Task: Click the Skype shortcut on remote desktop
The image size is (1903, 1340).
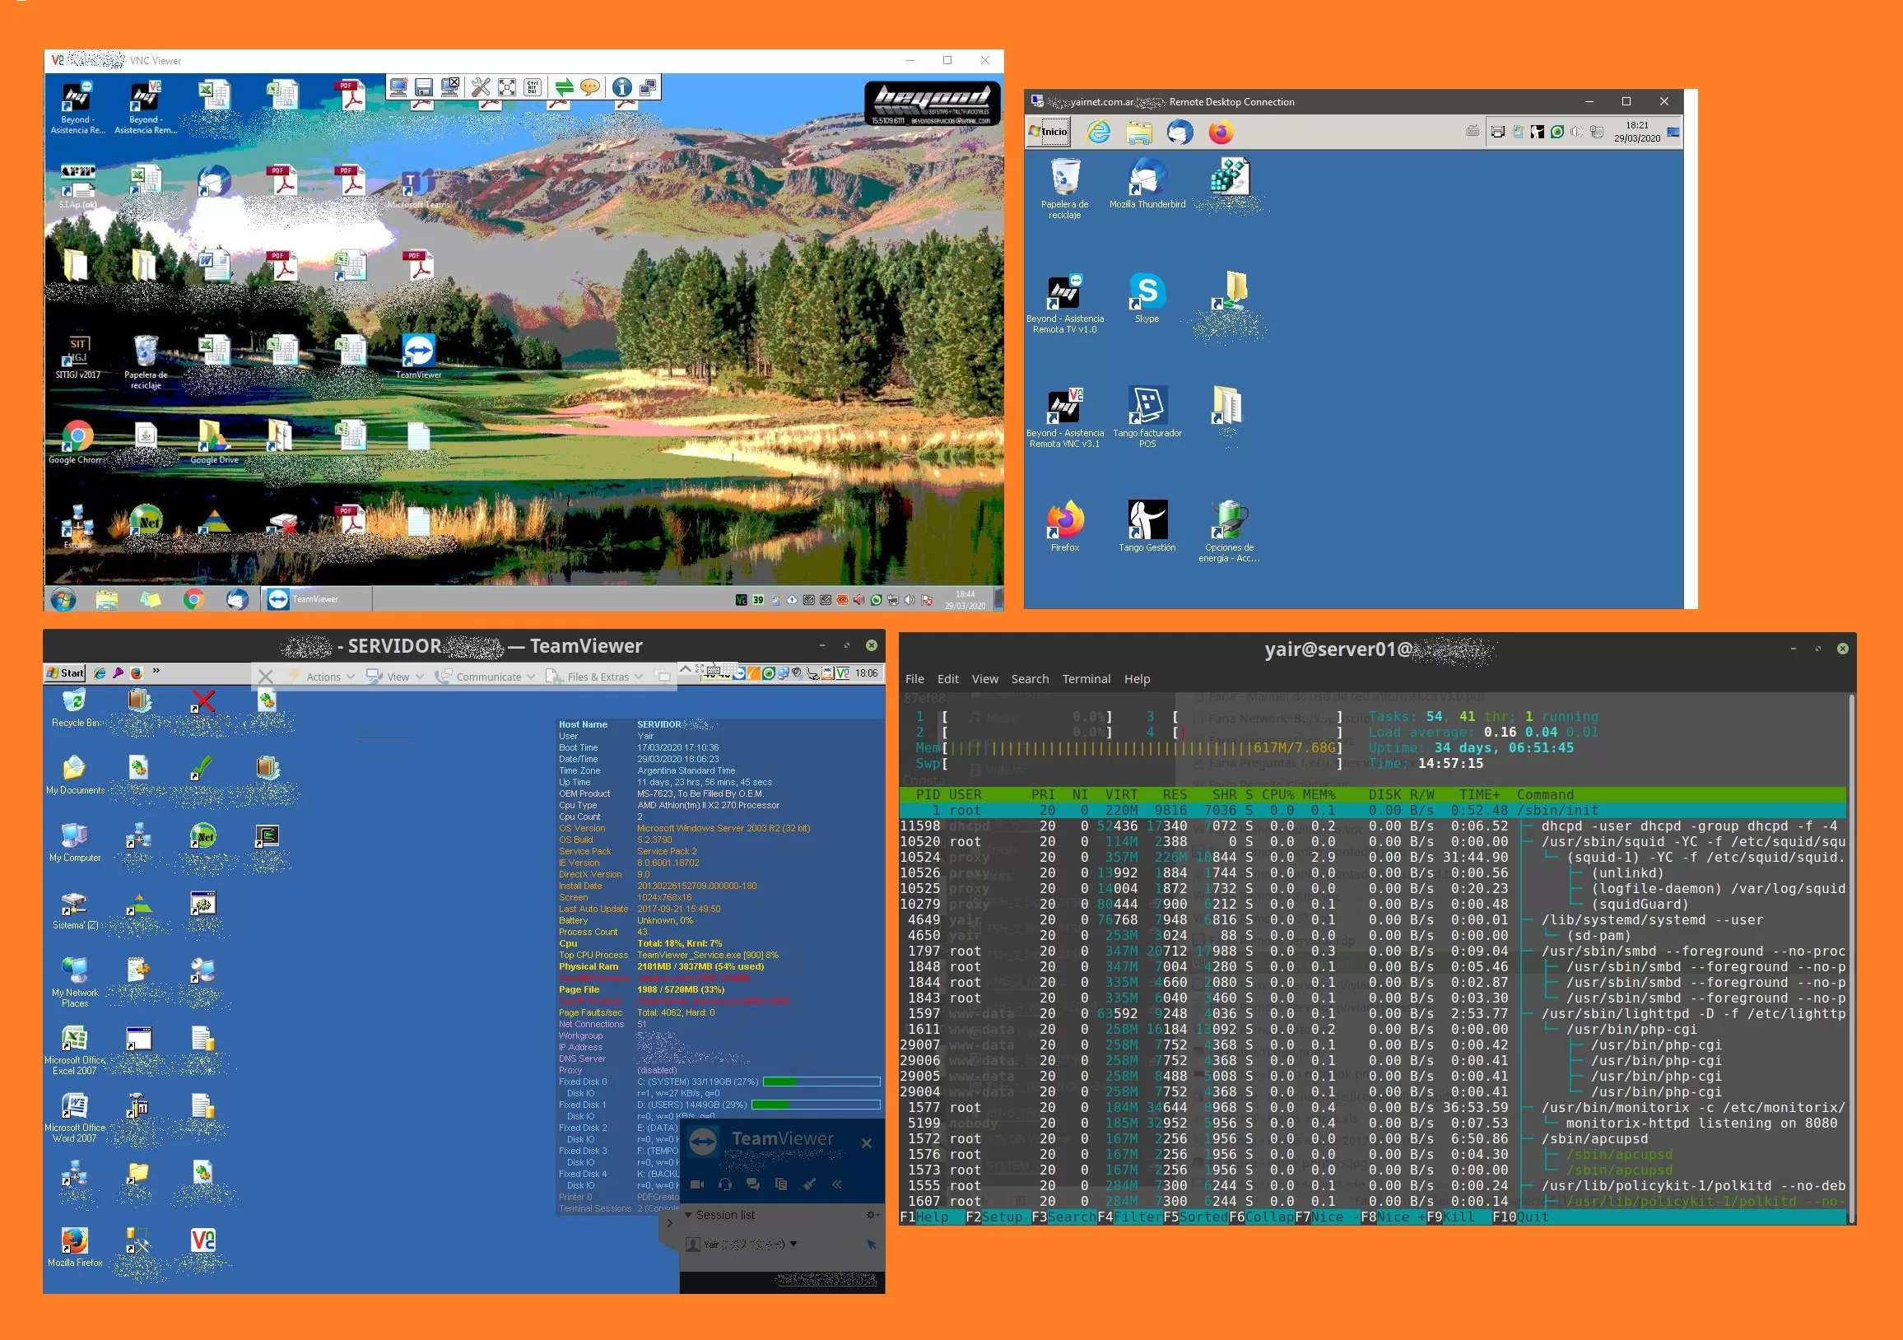Action: [x=1147, y=297]
